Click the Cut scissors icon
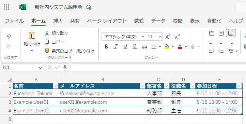This screenshot has height=124, width=246. [47, 33]
